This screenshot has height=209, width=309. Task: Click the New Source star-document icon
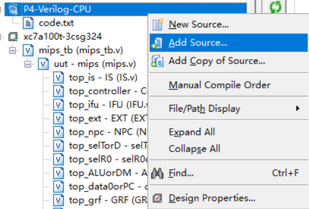click(x=158, y=24)
